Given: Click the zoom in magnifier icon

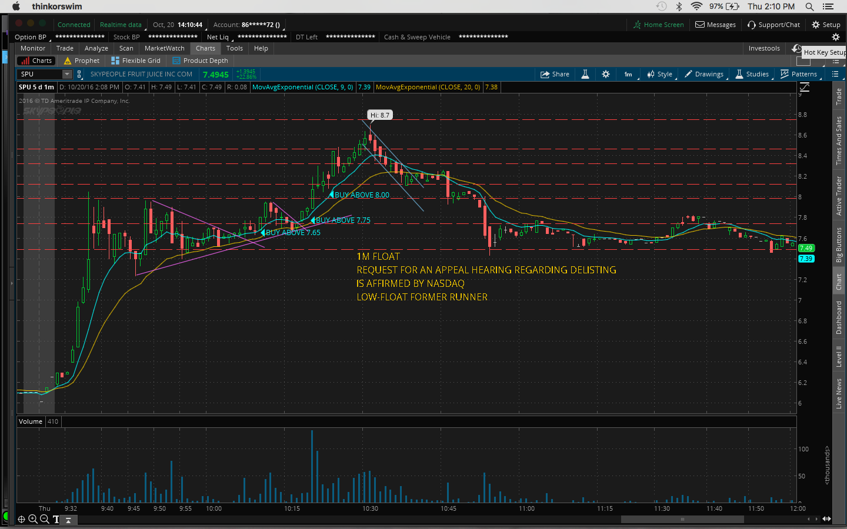Looking at the screenshot, I should point(33,519).
